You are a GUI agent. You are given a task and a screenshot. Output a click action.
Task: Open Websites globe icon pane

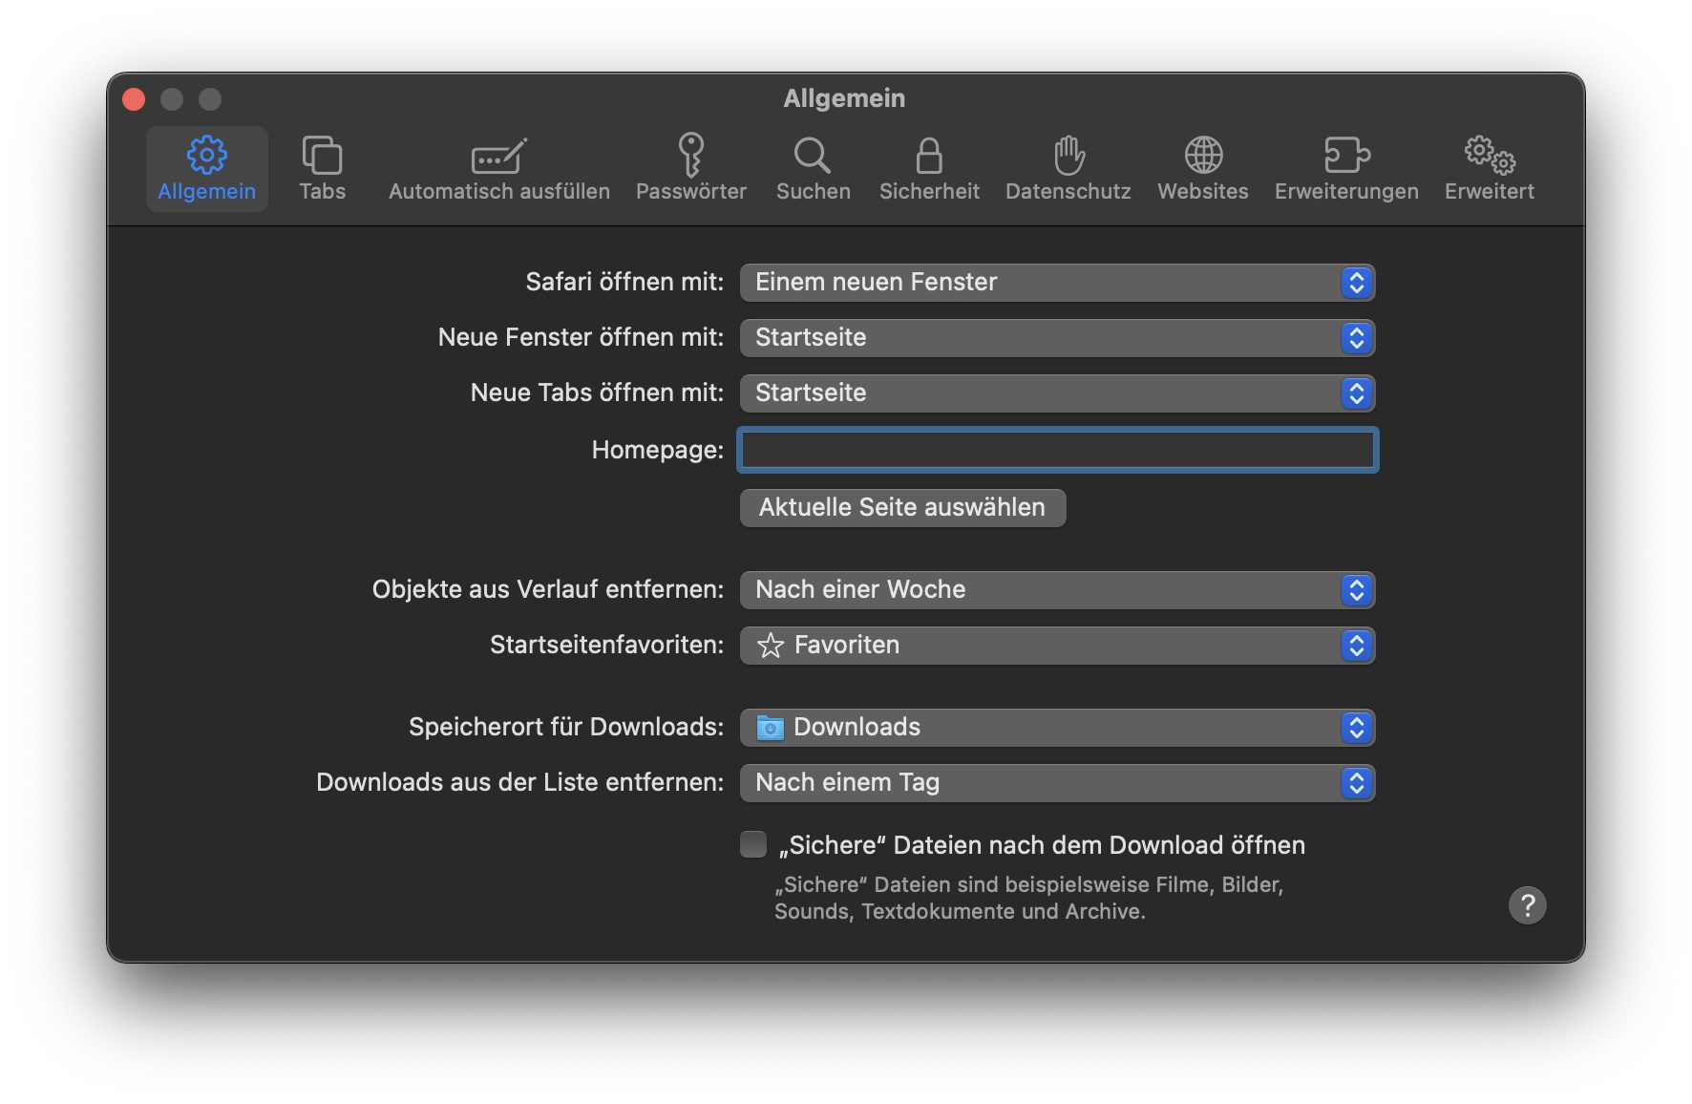pos(1202,169)
